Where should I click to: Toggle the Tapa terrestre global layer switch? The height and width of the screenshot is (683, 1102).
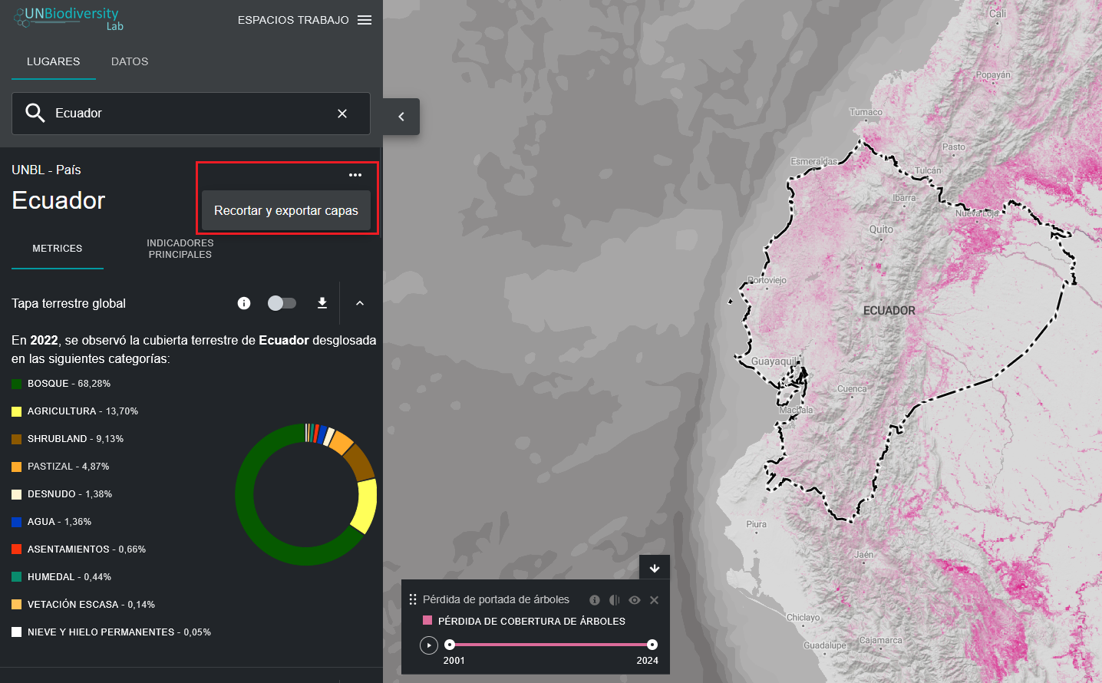pyautogui.click(x=282, y=303)
